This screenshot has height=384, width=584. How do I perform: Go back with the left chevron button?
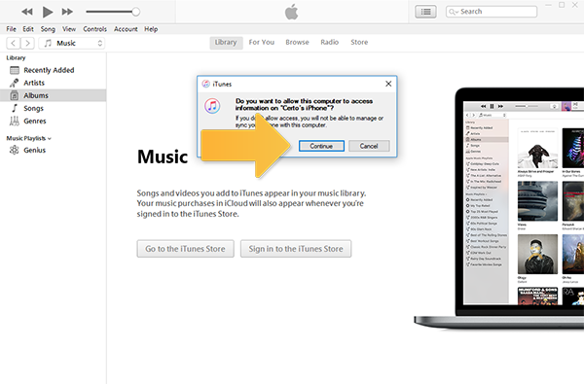13,43
